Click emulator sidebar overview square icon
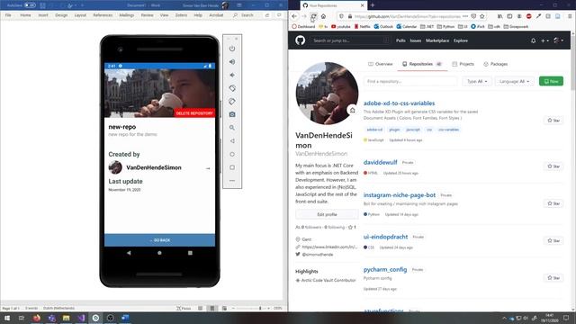Viewport: 576px width, 324px height. click(x=232, y=167)
